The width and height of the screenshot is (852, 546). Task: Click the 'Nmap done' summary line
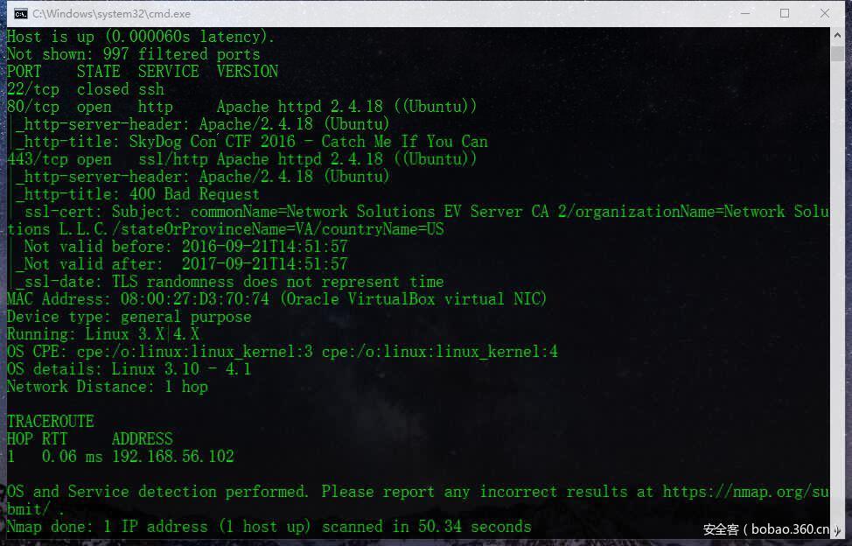[269, 527]
